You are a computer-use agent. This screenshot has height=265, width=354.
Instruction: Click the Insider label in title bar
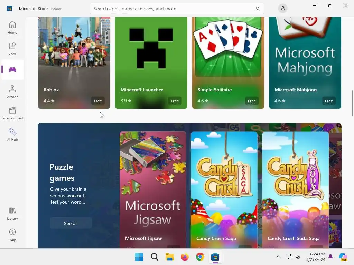[x=56, y=9]
